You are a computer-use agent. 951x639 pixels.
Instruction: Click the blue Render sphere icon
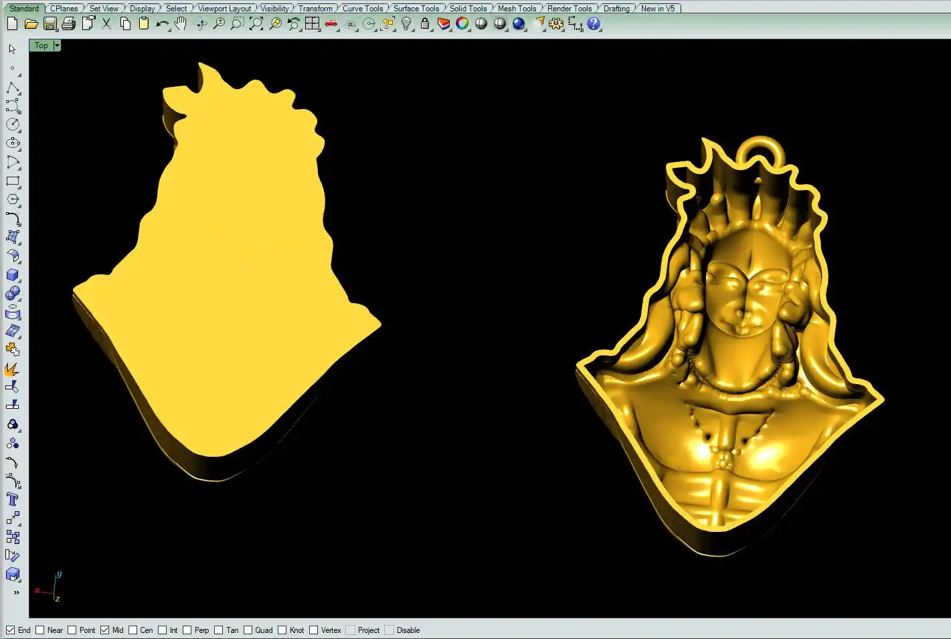point(519,24)
